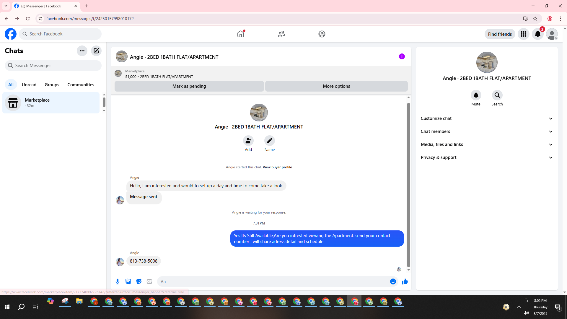567x319 pixels.
Task: Choose a GIF for the message
Action: 149,281
